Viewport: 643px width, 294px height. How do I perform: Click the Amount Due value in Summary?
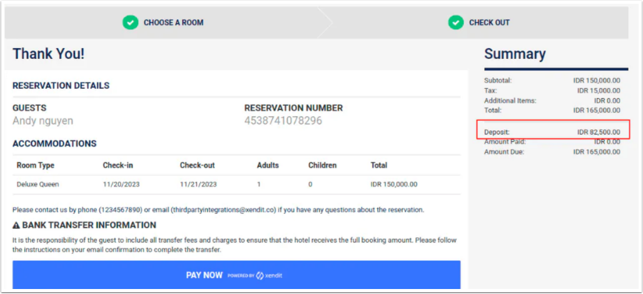point(597,152)
